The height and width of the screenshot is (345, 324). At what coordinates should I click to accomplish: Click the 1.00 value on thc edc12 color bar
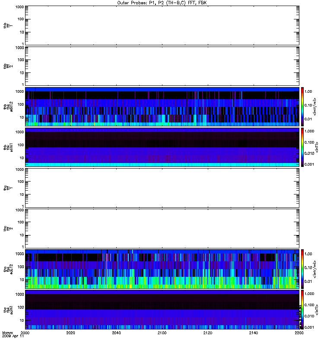[308, 254]
